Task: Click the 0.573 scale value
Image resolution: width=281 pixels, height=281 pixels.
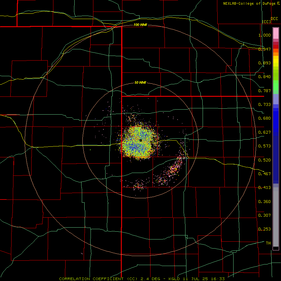Action: coord(264,146)
